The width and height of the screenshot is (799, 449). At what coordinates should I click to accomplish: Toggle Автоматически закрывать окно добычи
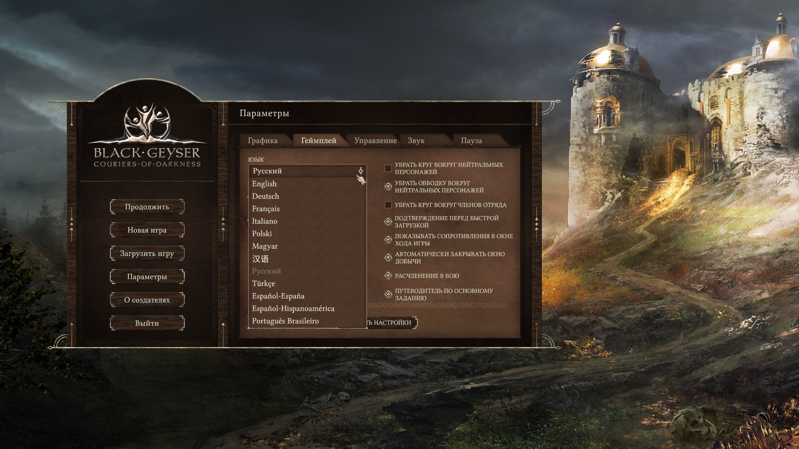click(x=388, y=258)
